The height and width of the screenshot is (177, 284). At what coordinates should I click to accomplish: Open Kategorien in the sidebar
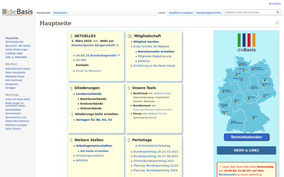[12, 84]
